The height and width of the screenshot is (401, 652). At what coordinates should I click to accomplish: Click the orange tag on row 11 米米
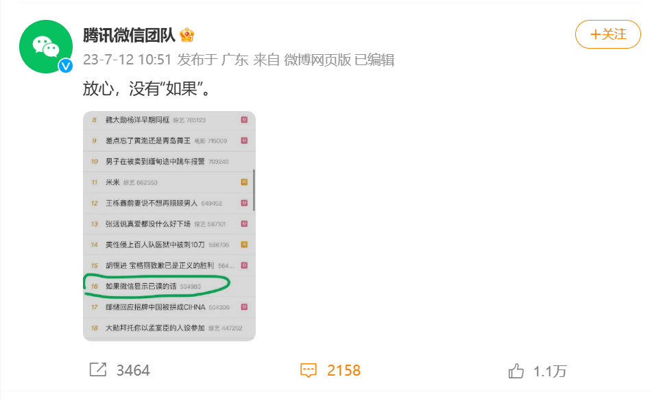[x=245, y=182]
